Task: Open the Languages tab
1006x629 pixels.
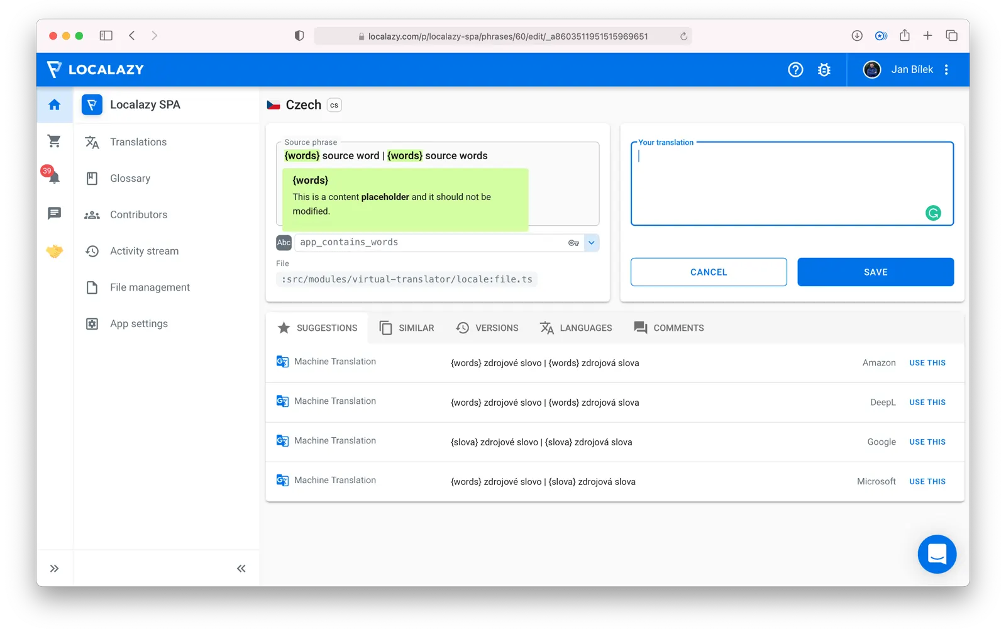Action: tap(576, 328)
